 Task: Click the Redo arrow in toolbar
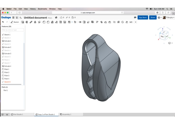click(7, 22)
